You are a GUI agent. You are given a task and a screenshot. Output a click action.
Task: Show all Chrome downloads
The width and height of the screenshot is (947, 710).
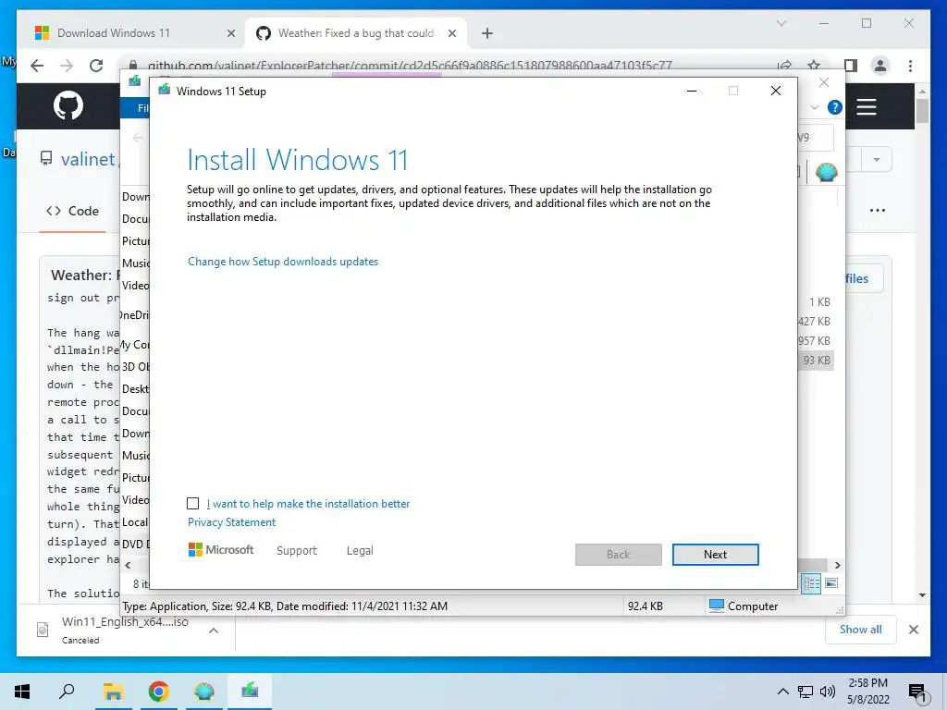coord(861,629)
